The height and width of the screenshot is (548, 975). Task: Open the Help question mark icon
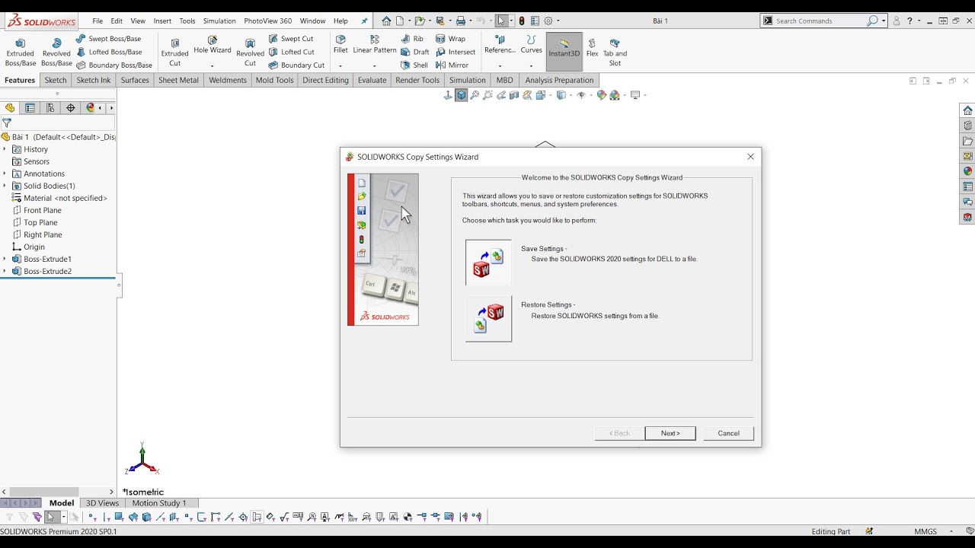[909, 21]
